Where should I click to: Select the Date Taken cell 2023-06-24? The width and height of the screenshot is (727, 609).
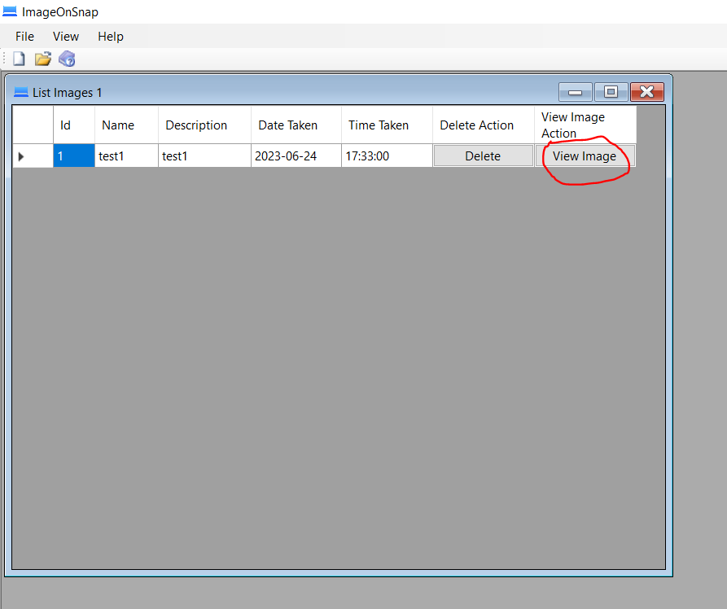(x=296, y=156)
